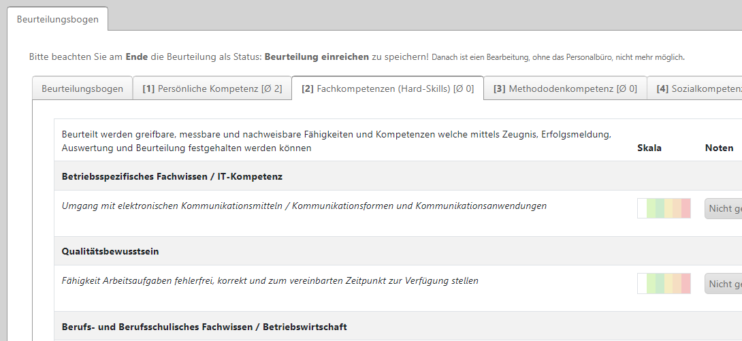Choose the second green swatch for Qualitätsbewusstsein

click(660, 283)
